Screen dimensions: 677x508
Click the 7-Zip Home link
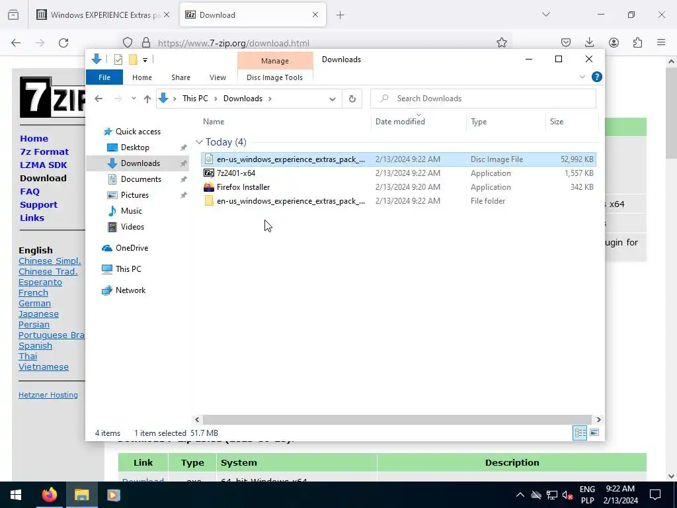(x=34, y=139)
